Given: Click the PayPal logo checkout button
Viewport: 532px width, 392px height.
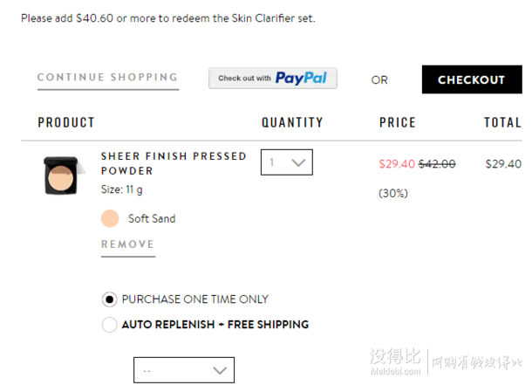Looking at the screenshot, I should click(x=273, y=79).
